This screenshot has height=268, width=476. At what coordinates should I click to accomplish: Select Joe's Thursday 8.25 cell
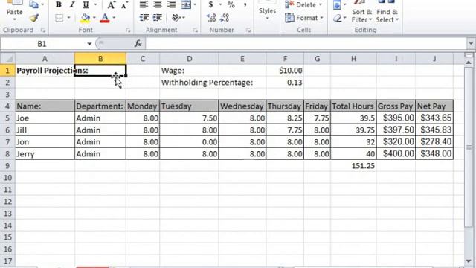285,118
